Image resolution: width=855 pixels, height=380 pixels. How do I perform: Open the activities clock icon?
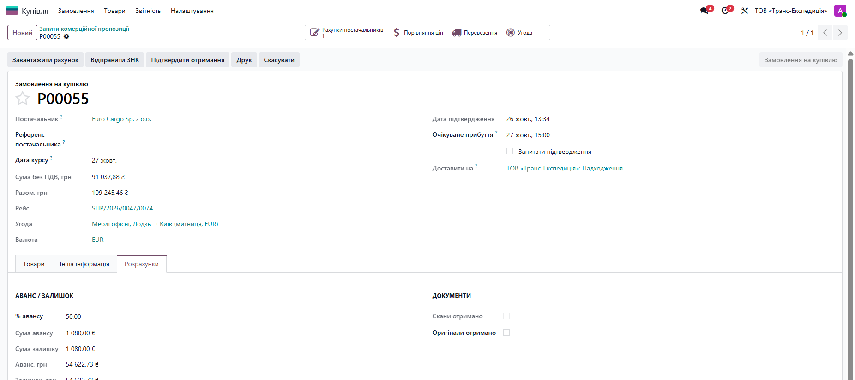coord(725,11)
